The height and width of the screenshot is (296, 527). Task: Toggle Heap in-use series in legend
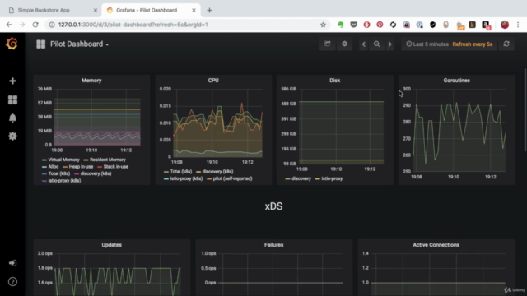[81, 166]
